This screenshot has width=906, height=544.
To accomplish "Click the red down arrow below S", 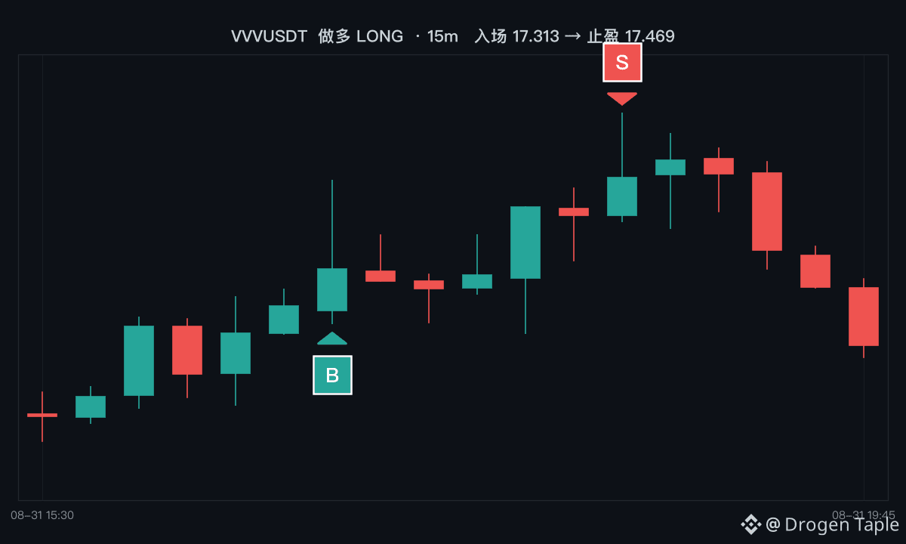I will [622, 99].
